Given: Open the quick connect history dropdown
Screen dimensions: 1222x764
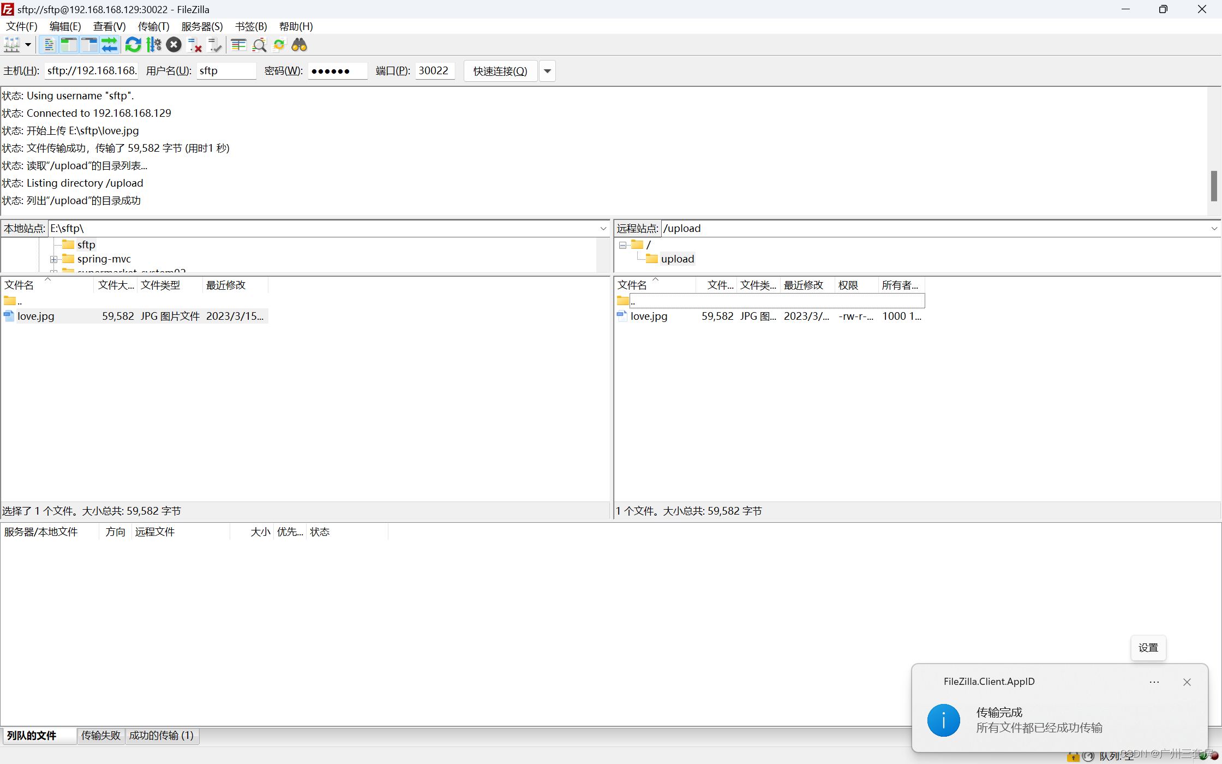Looking at the screenshot, I should 547,71.
